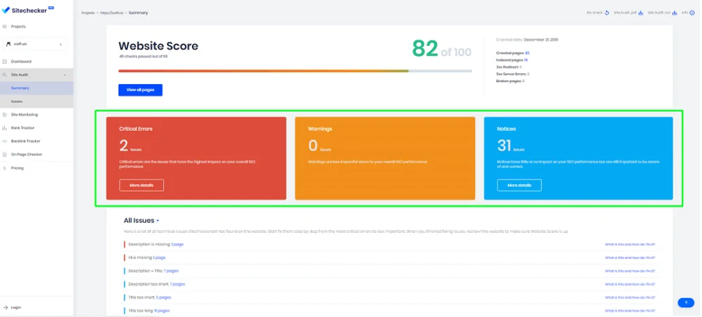Click the Projects sidebar icon
This screenshot has height=317, width=702.
(5, 27)
